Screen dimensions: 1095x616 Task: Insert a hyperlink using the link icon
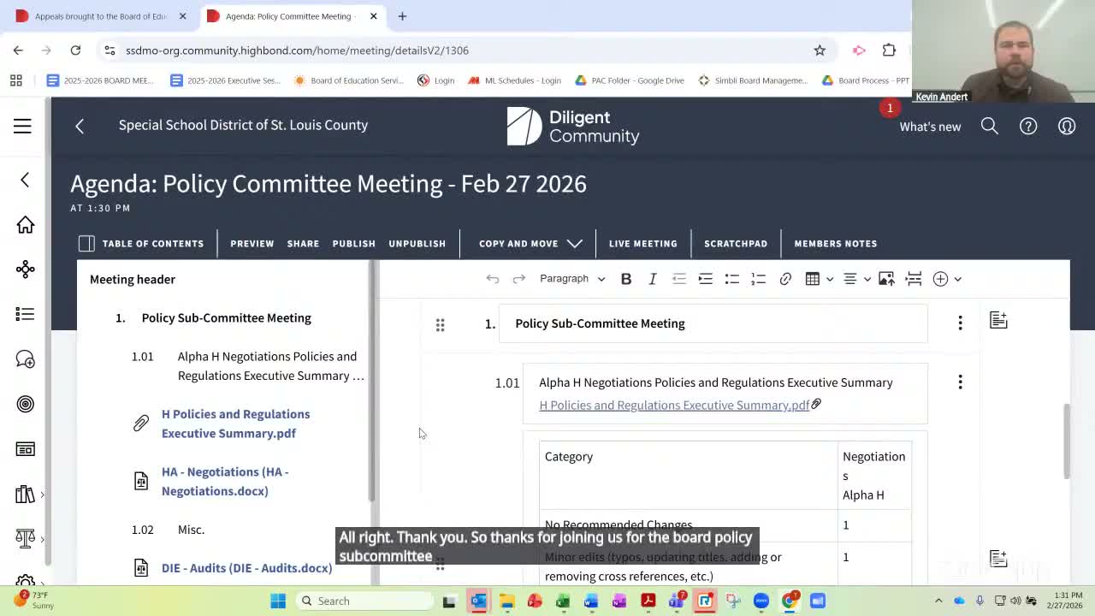click(x=785, y=278)
